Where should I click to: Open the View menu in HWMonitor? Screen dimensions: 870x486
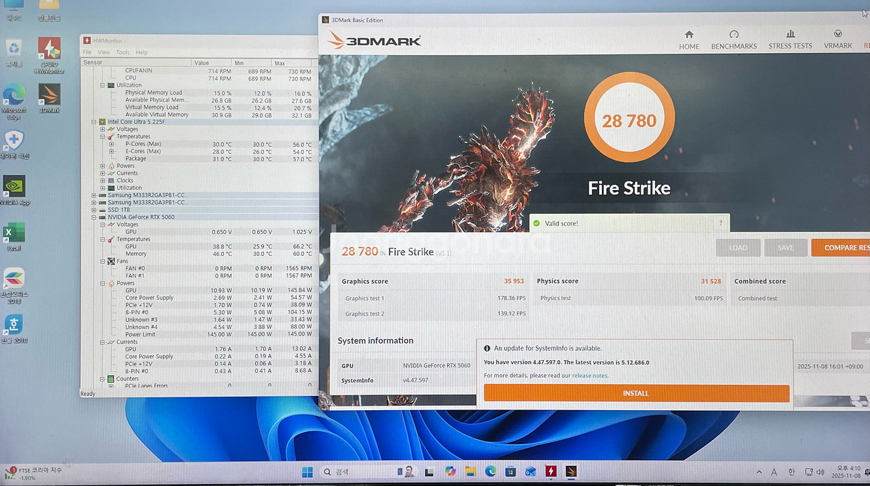pyautogui.click(x=104, y=52)
